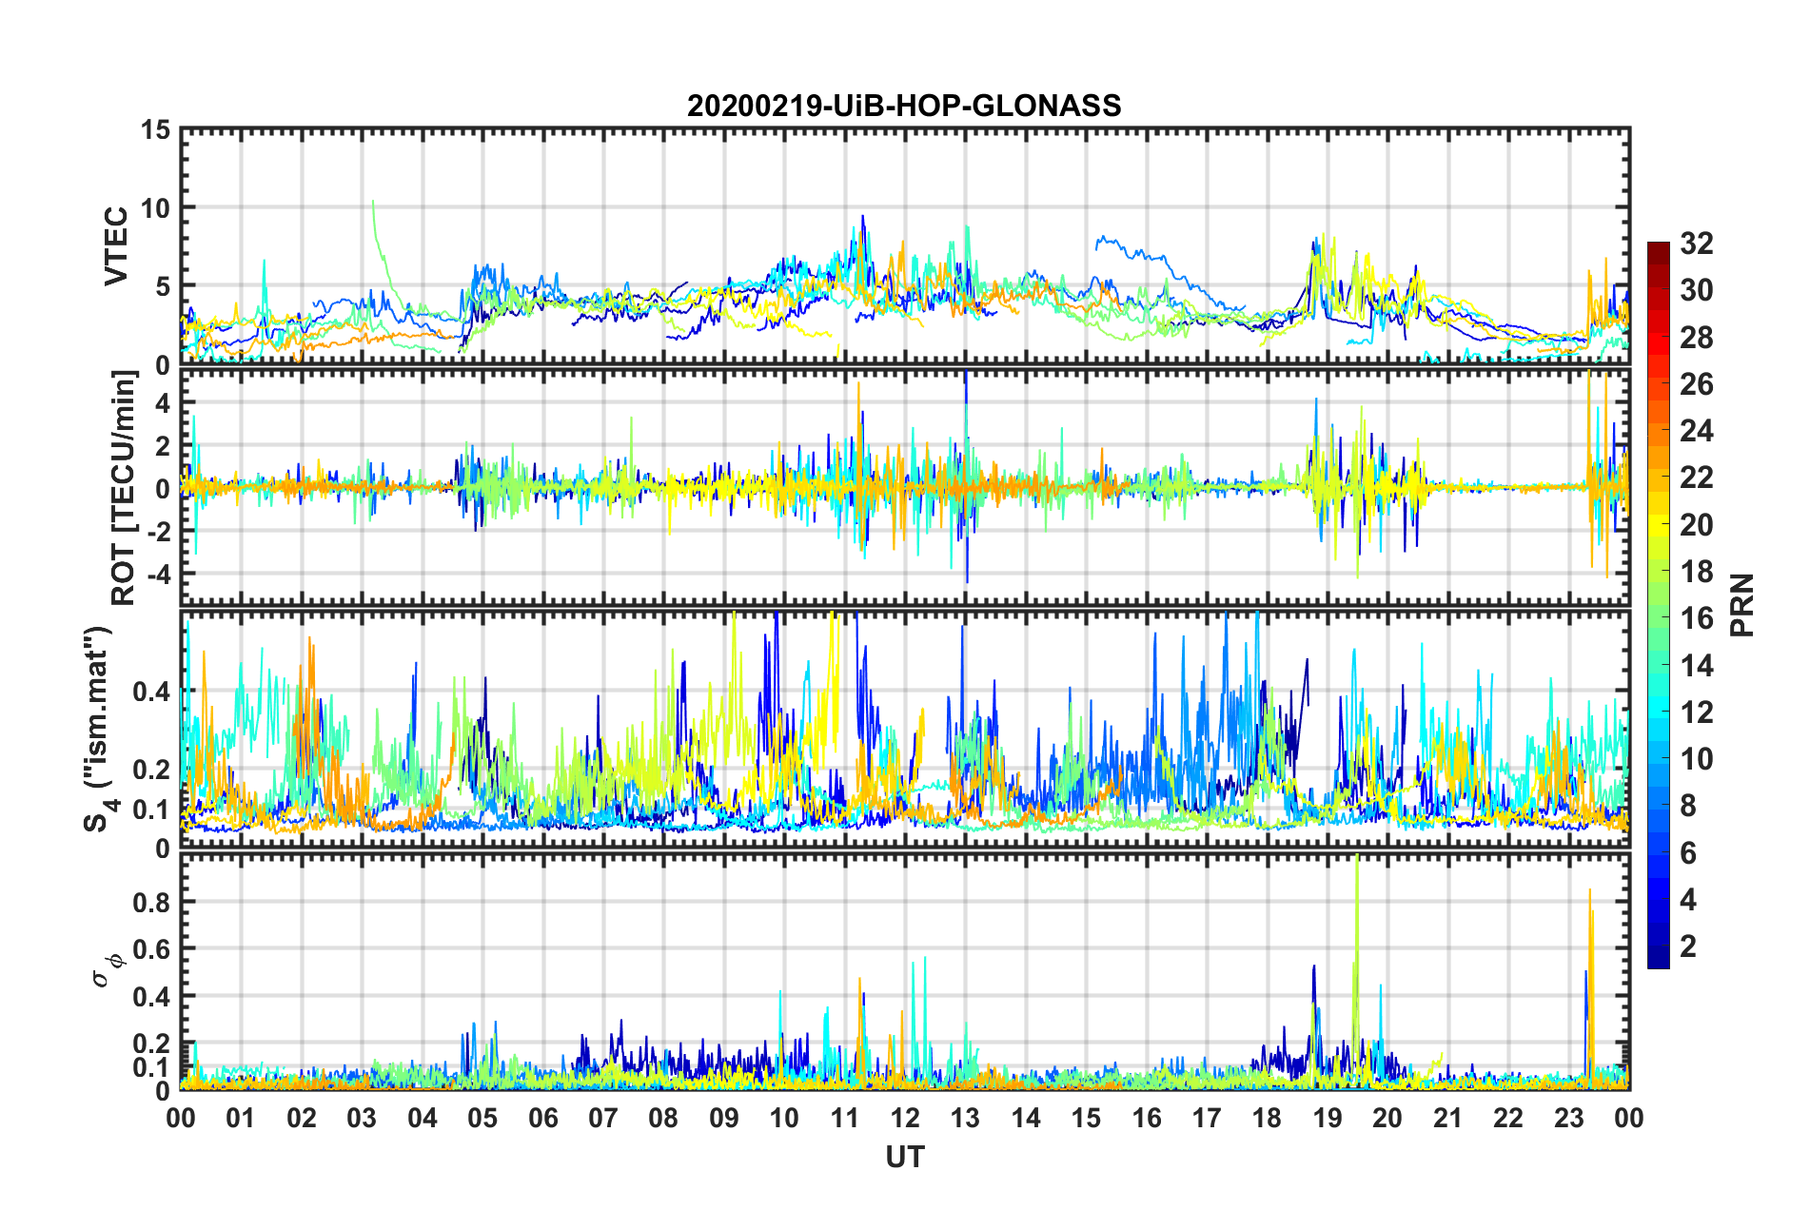
Task: Pick UT axis tick label "13"
Action: [965, 1118]
